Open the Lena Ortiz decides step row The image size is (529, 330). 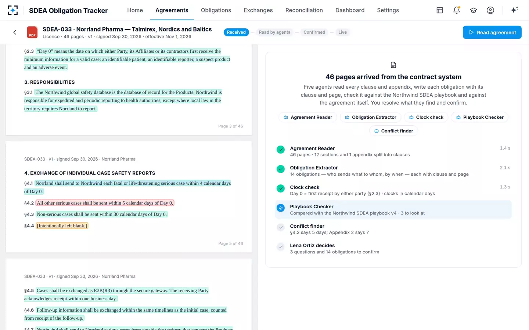pyautogui.click(x=393, y=249)
